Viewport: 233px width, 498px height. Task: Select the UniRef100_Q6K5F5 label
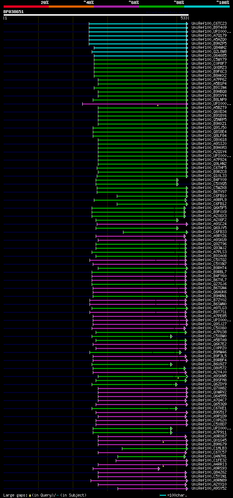tap(209, 208)
